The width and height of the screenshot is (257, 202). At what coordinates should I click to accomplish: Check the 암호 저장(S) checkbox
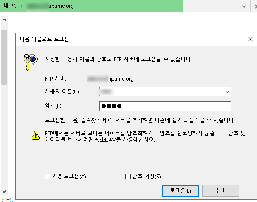[x=128, y=177]
